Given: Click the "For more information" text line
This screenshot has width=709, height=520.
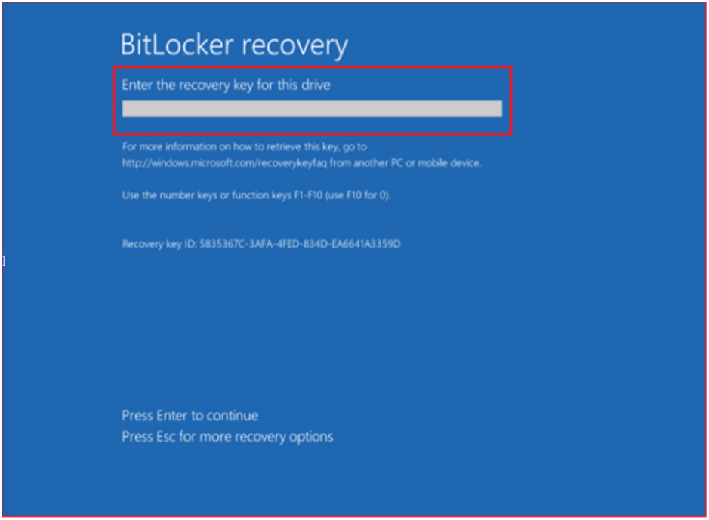Looking at the screenshot, I should coord(244,147).
